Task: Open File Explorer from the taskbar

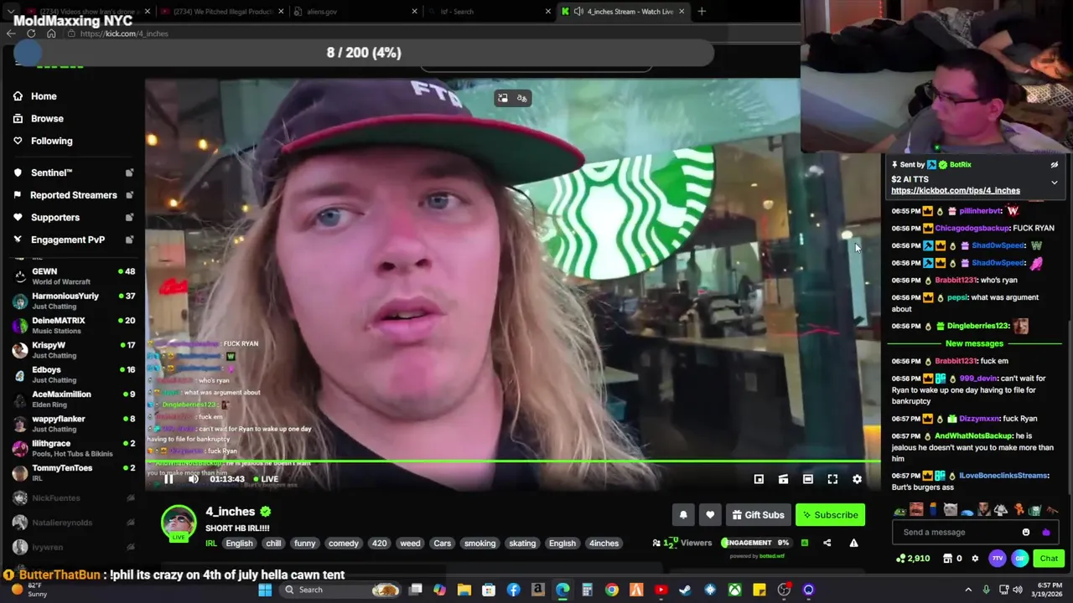Action: 464,590
